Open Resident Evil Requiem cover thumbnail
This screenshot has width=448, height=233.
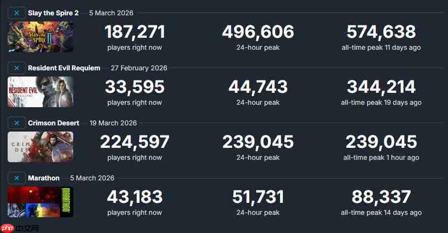point(41,92)
